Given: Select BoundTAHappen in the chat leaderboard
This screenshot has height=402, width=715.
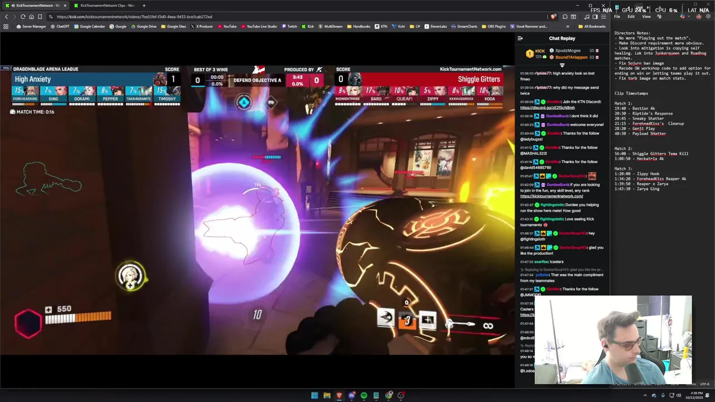Looking at the screenshot, I should click(571, 57).
